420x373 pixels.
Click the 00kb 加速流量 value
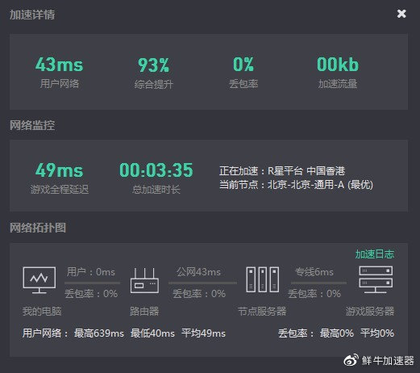338,65
